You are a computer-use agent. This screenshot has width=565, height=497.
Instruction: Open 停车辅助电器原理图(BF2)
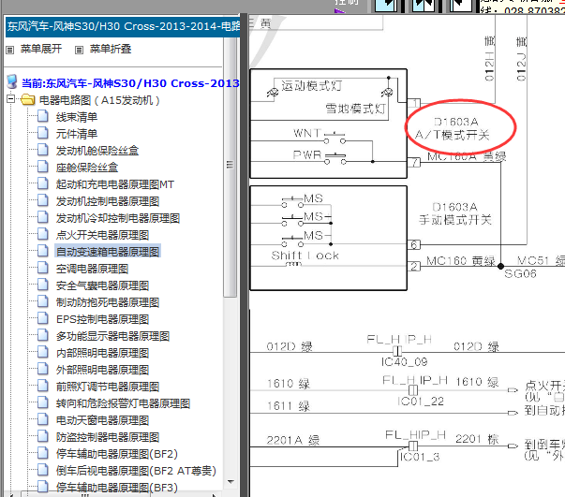point(117,454)
